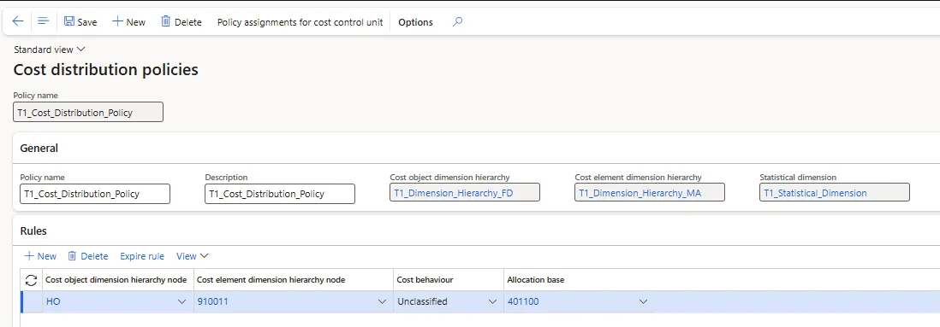
Task: Sort by Cost object dimension hierarchy node column
Action: click(x=116, y=280)
